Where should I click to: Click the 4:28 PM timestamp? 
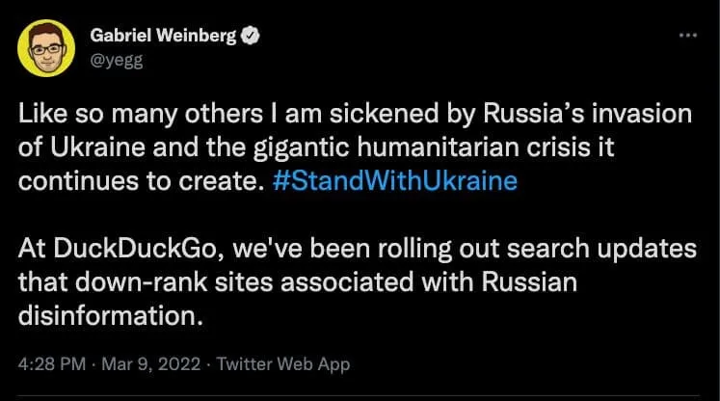[52, 363]
